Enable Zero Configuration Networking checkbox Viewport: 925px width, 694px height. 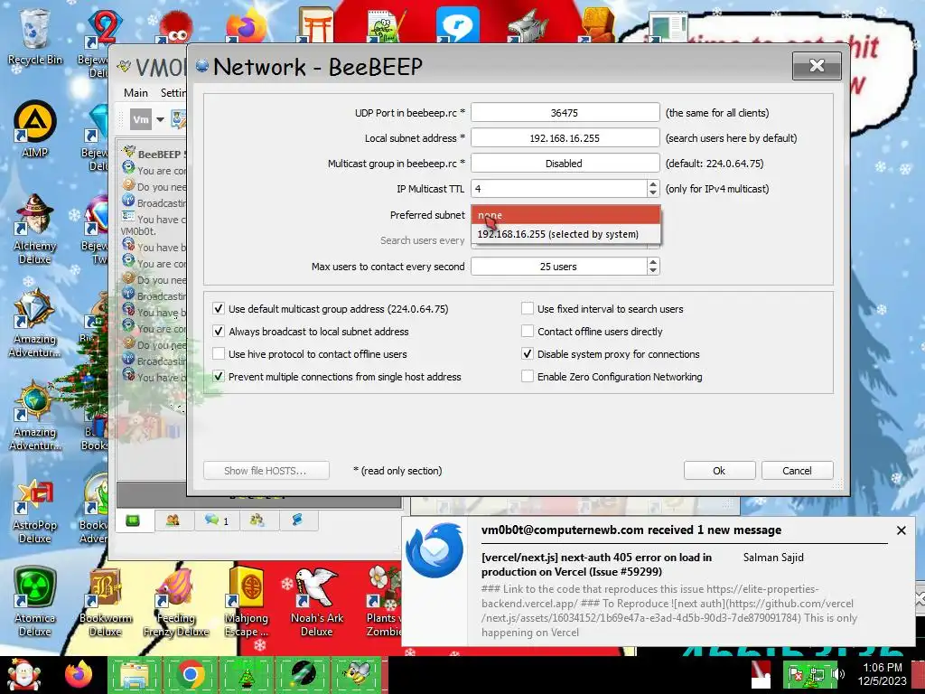(528, 377)
